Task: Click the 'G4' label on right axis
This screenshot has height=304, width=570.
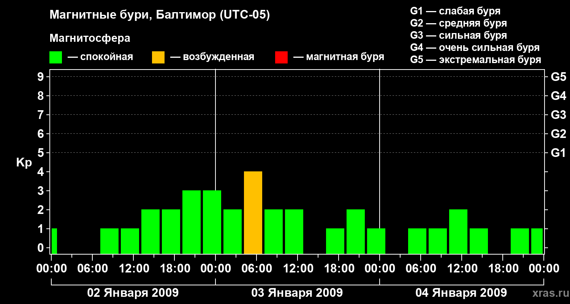Action: coord(558,96)
